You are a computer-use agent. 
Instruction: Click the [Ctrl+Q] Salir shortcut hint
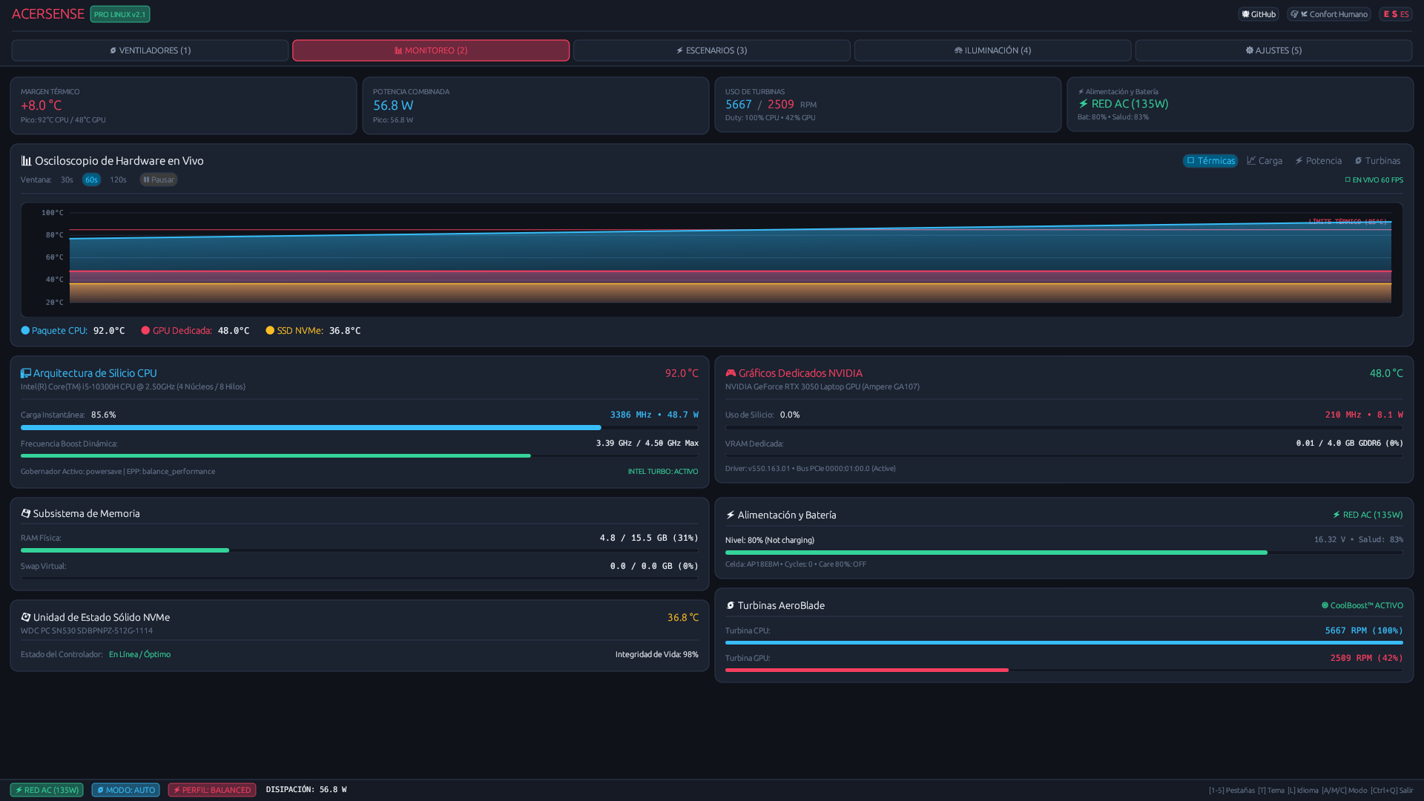pos(1392,791)
